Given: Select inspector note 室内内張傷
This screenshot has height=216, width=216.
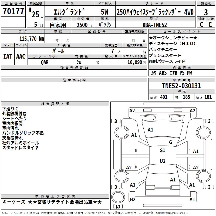Looking at the screenshot, I should click(x=12, y=123).
